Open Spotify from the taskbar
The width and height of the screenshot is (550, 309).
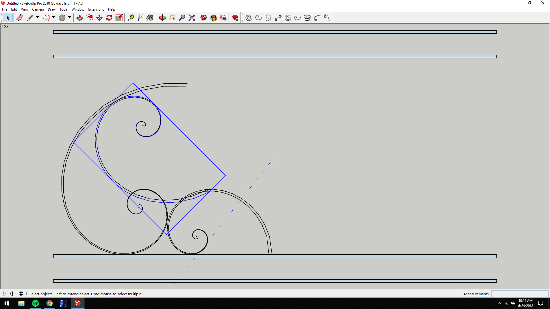pyautogui.click(x=36, y=303)
